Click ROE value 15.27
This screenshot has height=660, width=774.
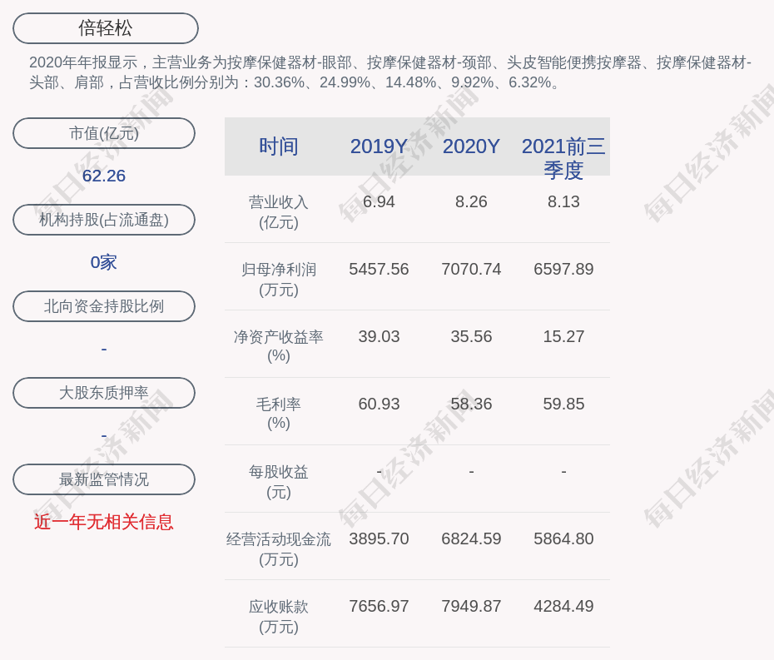pyautogui.click(x=563, y=337)
